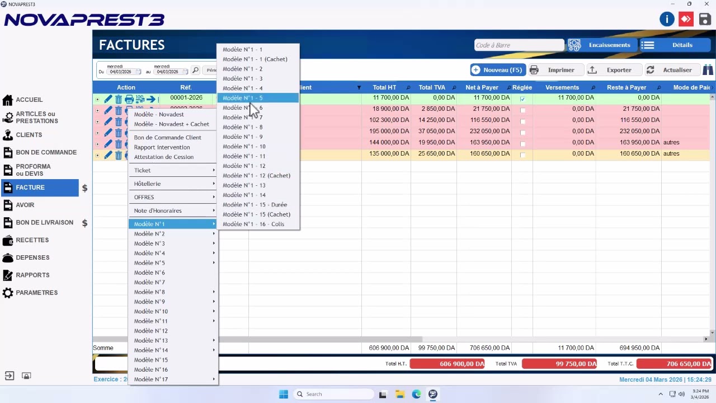716x403 pixels.
Task: Open the Windows Start menu
Action: click(x=284, y=394)
